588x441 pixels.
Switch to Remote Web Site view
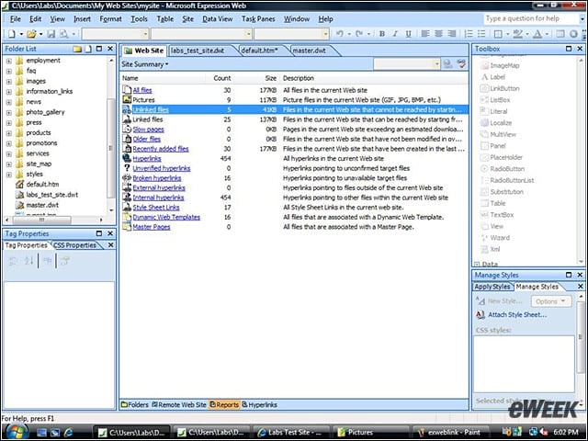179,404
